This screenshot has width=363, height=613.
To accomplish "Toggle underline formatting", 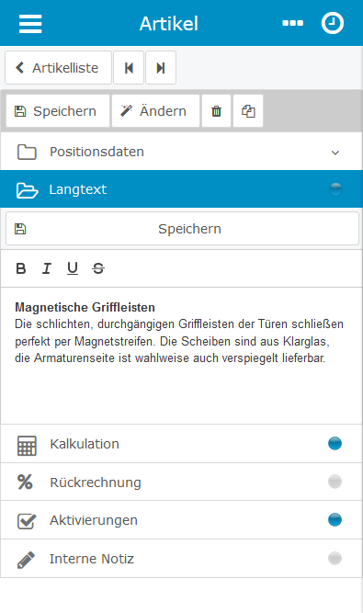I will (x=73, y=268).
